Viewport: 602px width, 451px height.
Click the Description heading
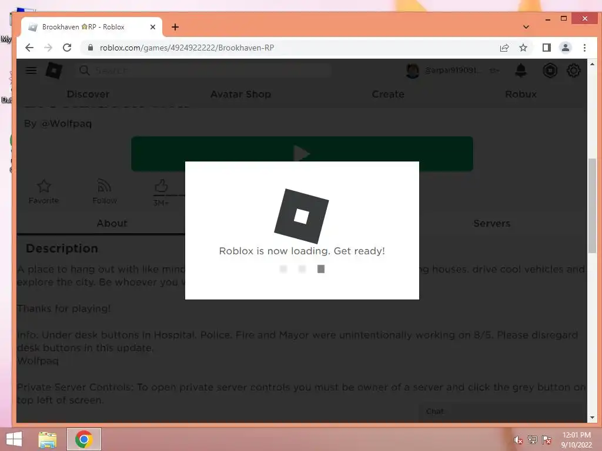62,248
